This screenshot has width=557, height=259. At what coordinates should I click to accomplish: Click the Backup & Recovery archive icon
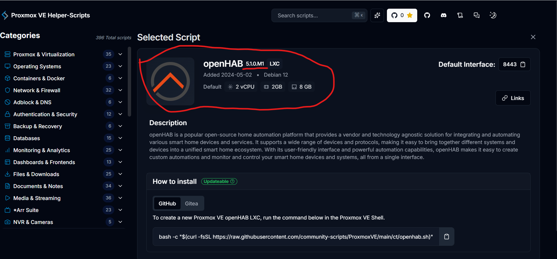point(7,126)
